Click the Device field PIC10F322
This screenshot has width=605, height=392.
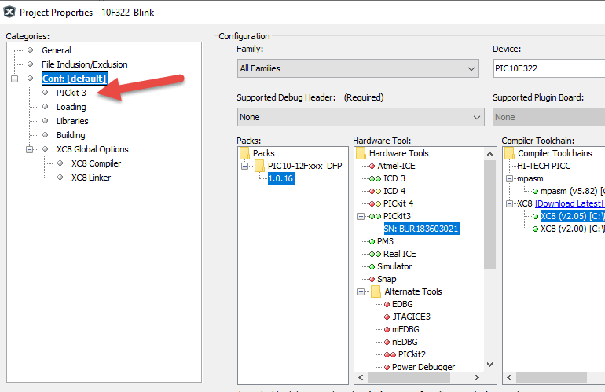pyautogui.click(x=549, y=68)
